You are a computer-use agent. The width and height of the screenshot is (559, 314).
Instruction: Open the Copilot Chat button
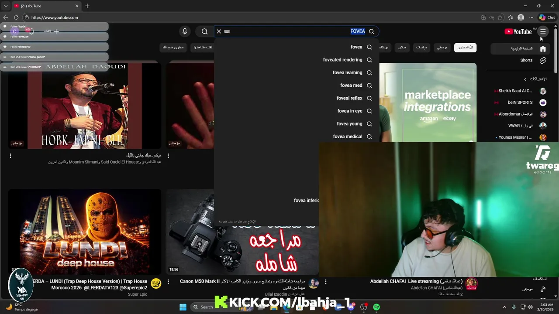[547, 17]
